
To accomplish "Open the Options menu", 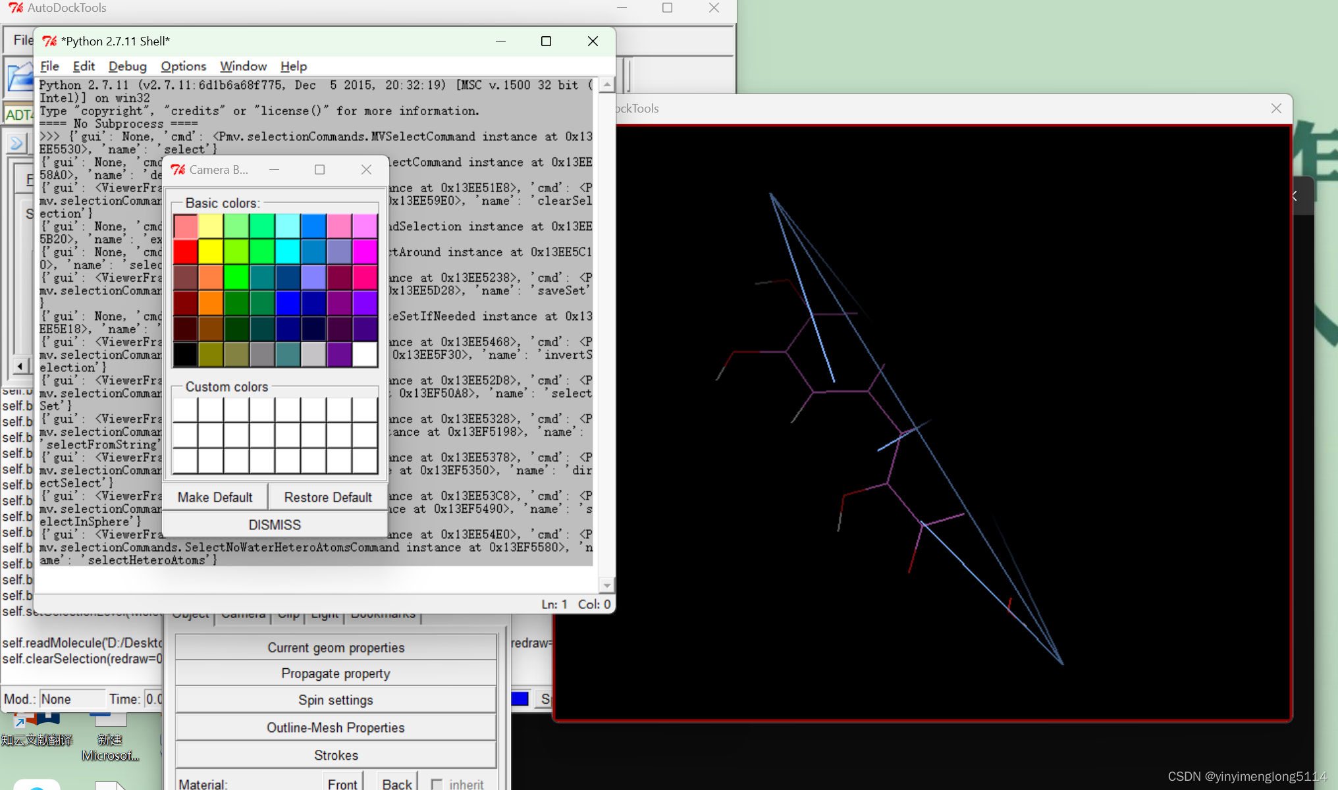I will tap(183, 66).
